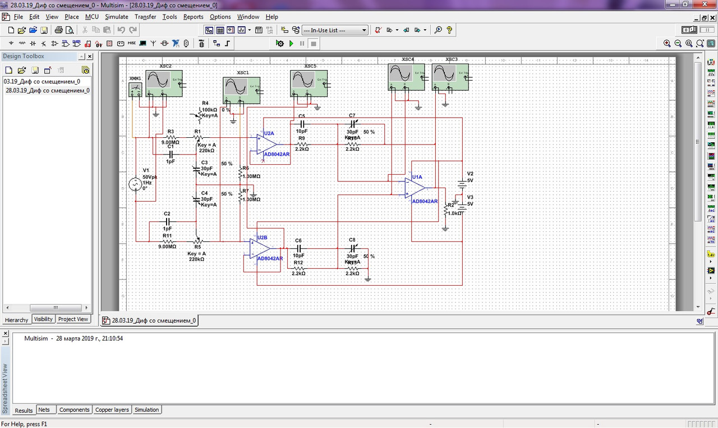This screenshot has height=428, width=718.
Task: Switch to the Visibility tab
Action: pyautogui.click(x=43, y=319)
